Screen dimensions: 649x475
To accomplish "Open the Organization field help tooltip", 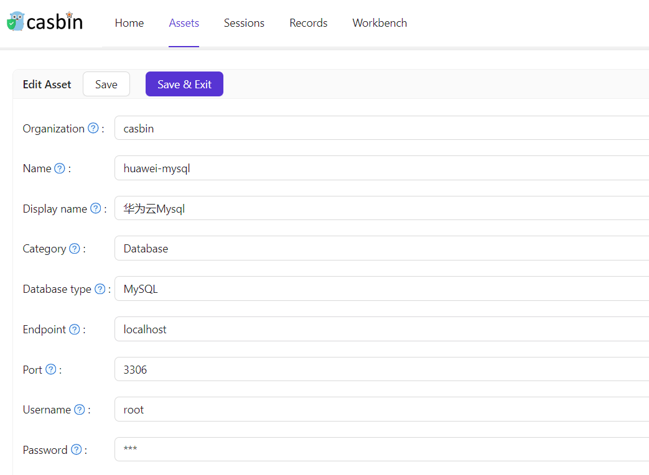I will [x=93, y=128].
